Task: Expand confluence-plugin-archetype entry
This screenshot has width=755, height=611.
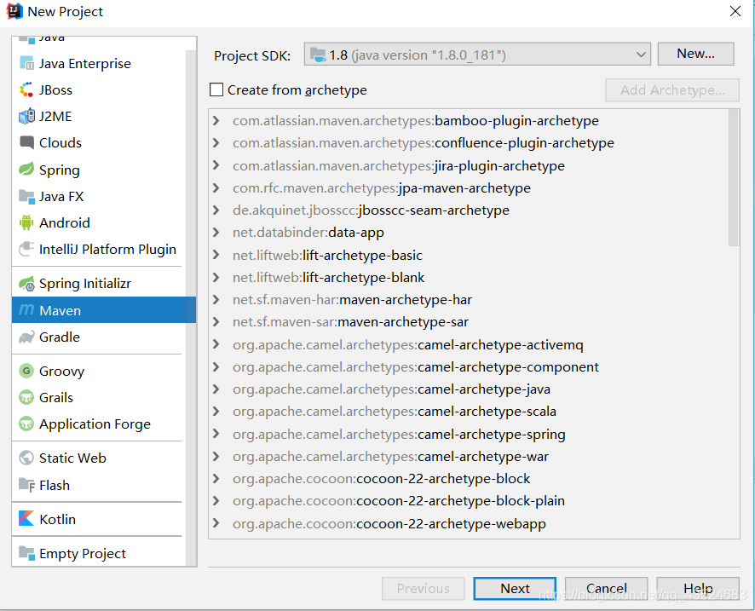Action: (x=216, y=142)
